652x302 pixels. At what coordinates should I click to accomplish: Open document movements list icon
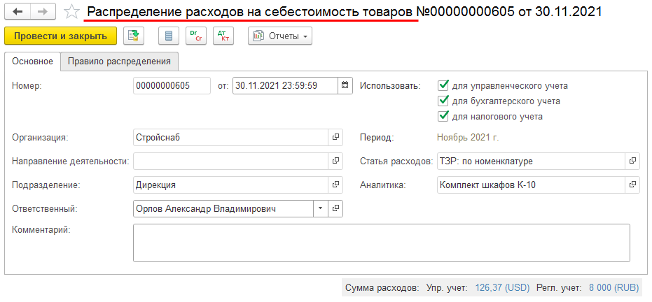(167, 36)
